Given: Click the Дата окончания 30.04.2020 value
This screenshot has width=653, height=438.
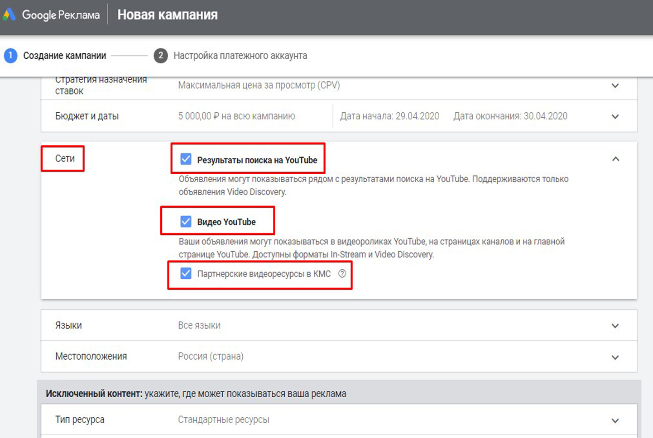Looking at the screenshot, I should [x=510, y=116].
